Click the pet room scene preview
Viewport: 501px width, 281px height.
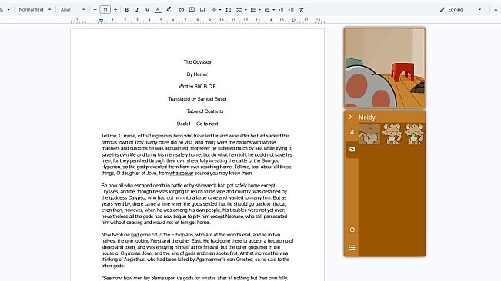pos(385,68)
